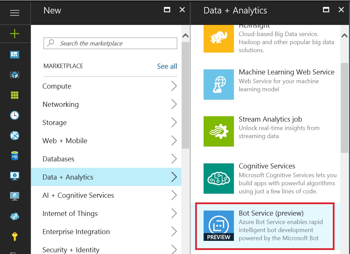Click the Search the marketplace field
The height and width of the screenshot is (254, 350).
pos(110,43)
